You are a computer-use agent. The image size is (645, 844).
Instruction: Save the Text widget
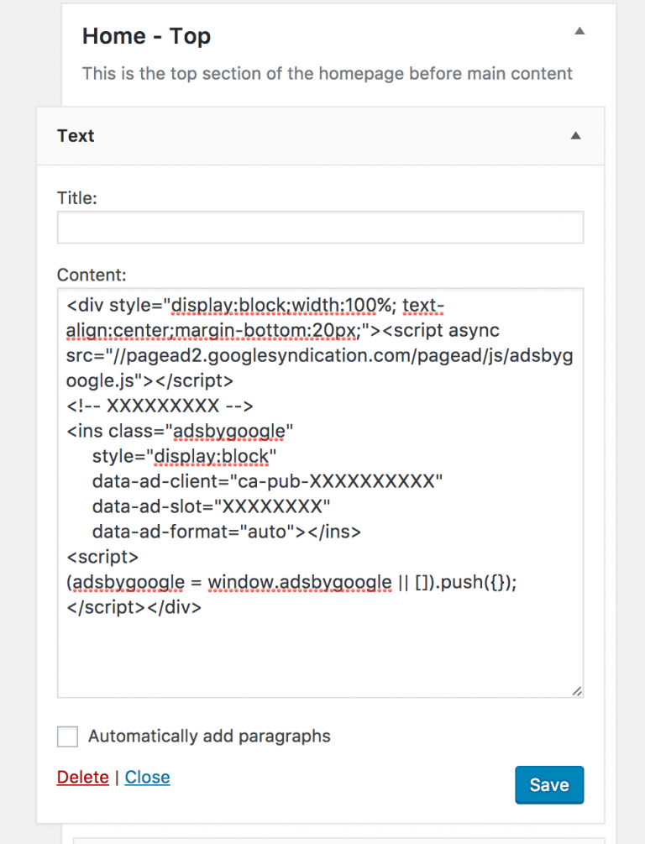548,785
